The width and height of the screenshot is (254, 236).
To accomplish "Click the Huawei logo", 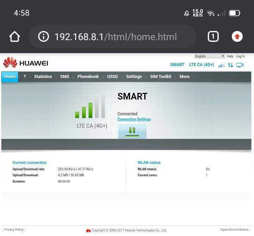I will tap(26, 63).
